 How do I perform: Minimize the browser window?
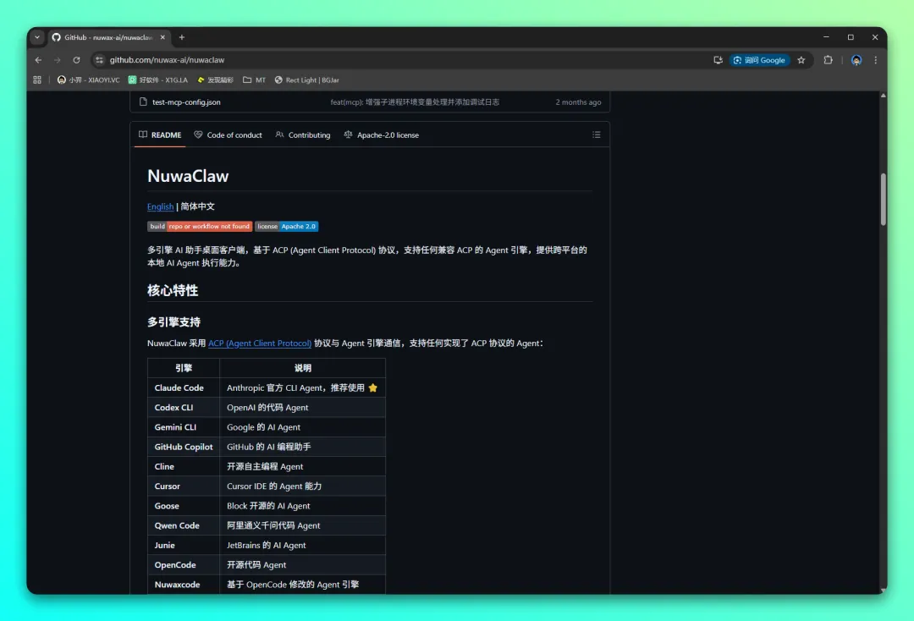pos(826,37)
